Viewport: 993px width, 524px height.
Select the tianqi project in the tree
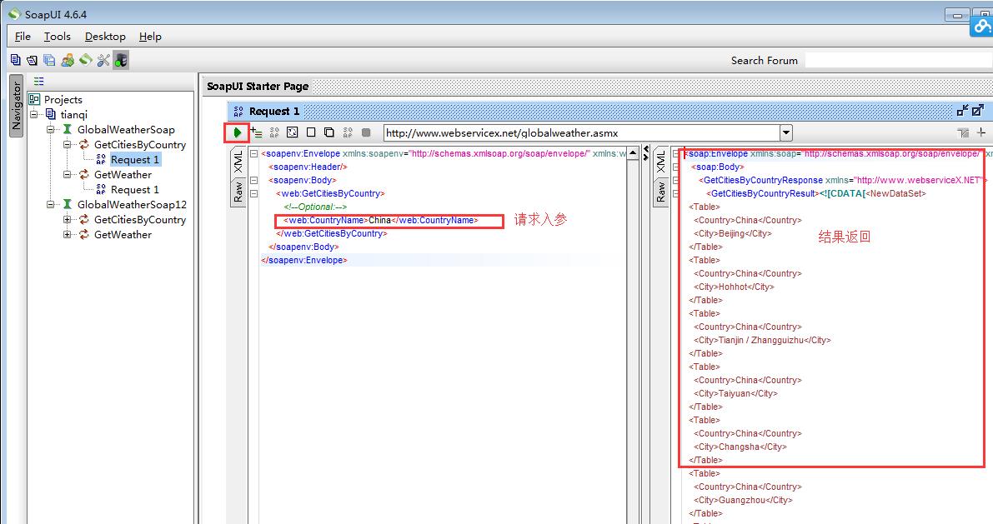click(x=73, y=114)
